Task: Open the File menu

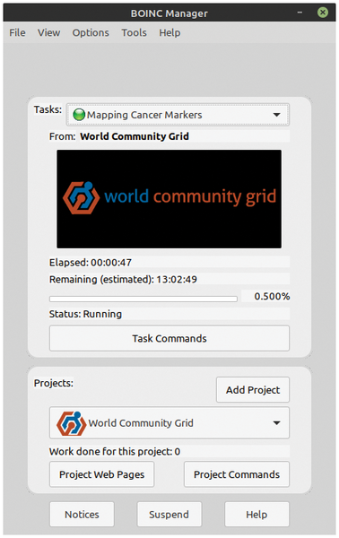Action: pos(18,32)
